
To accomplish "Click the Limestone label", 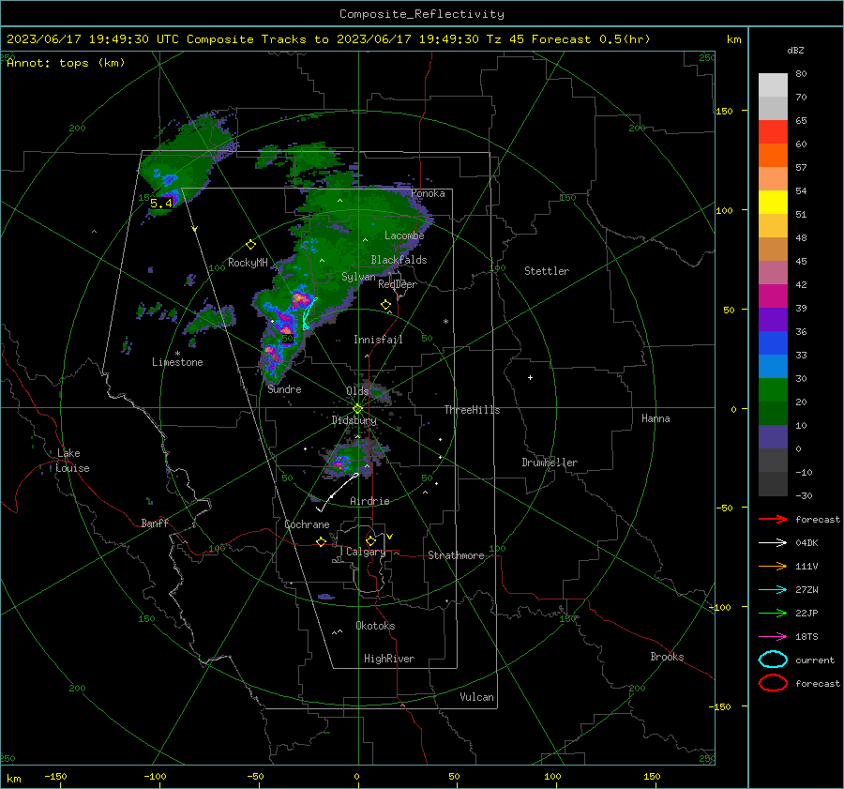I will click(177, 362).
